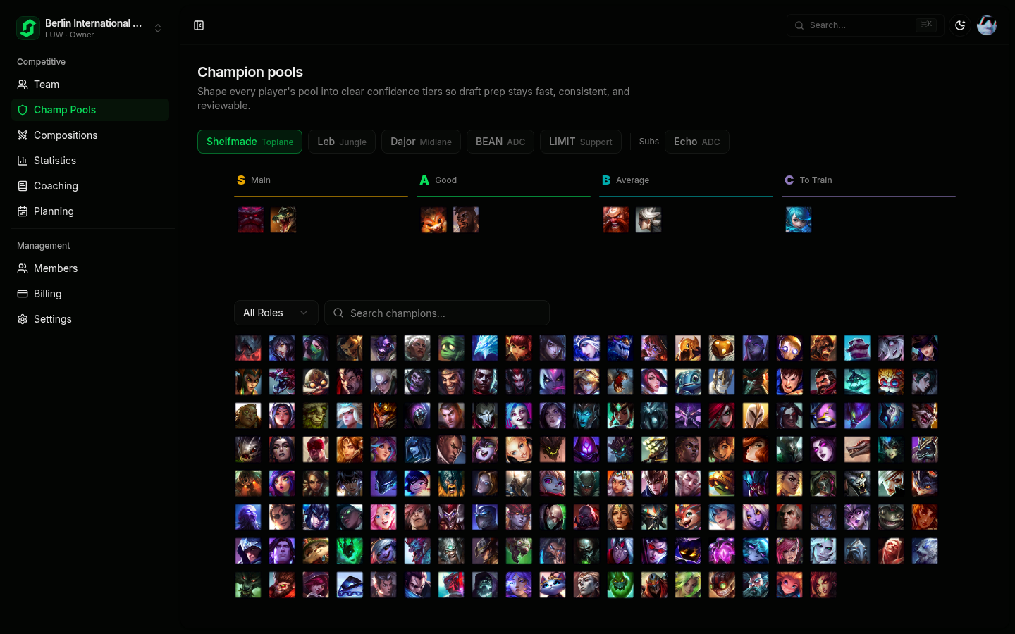
Task: Select Kayle champion icon
Action: click(x=756, y=416)
